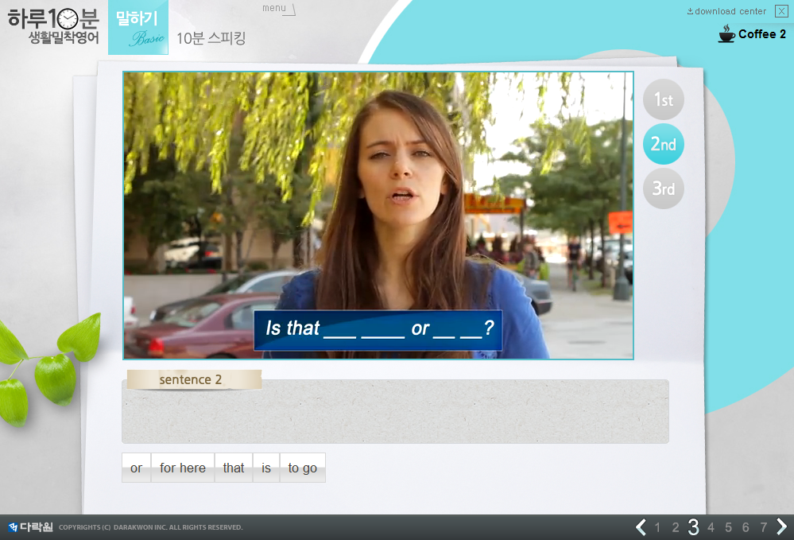This screenshot has height=540, width=794.
Task: Click the next page arrow
Action: tap(781, 526)
